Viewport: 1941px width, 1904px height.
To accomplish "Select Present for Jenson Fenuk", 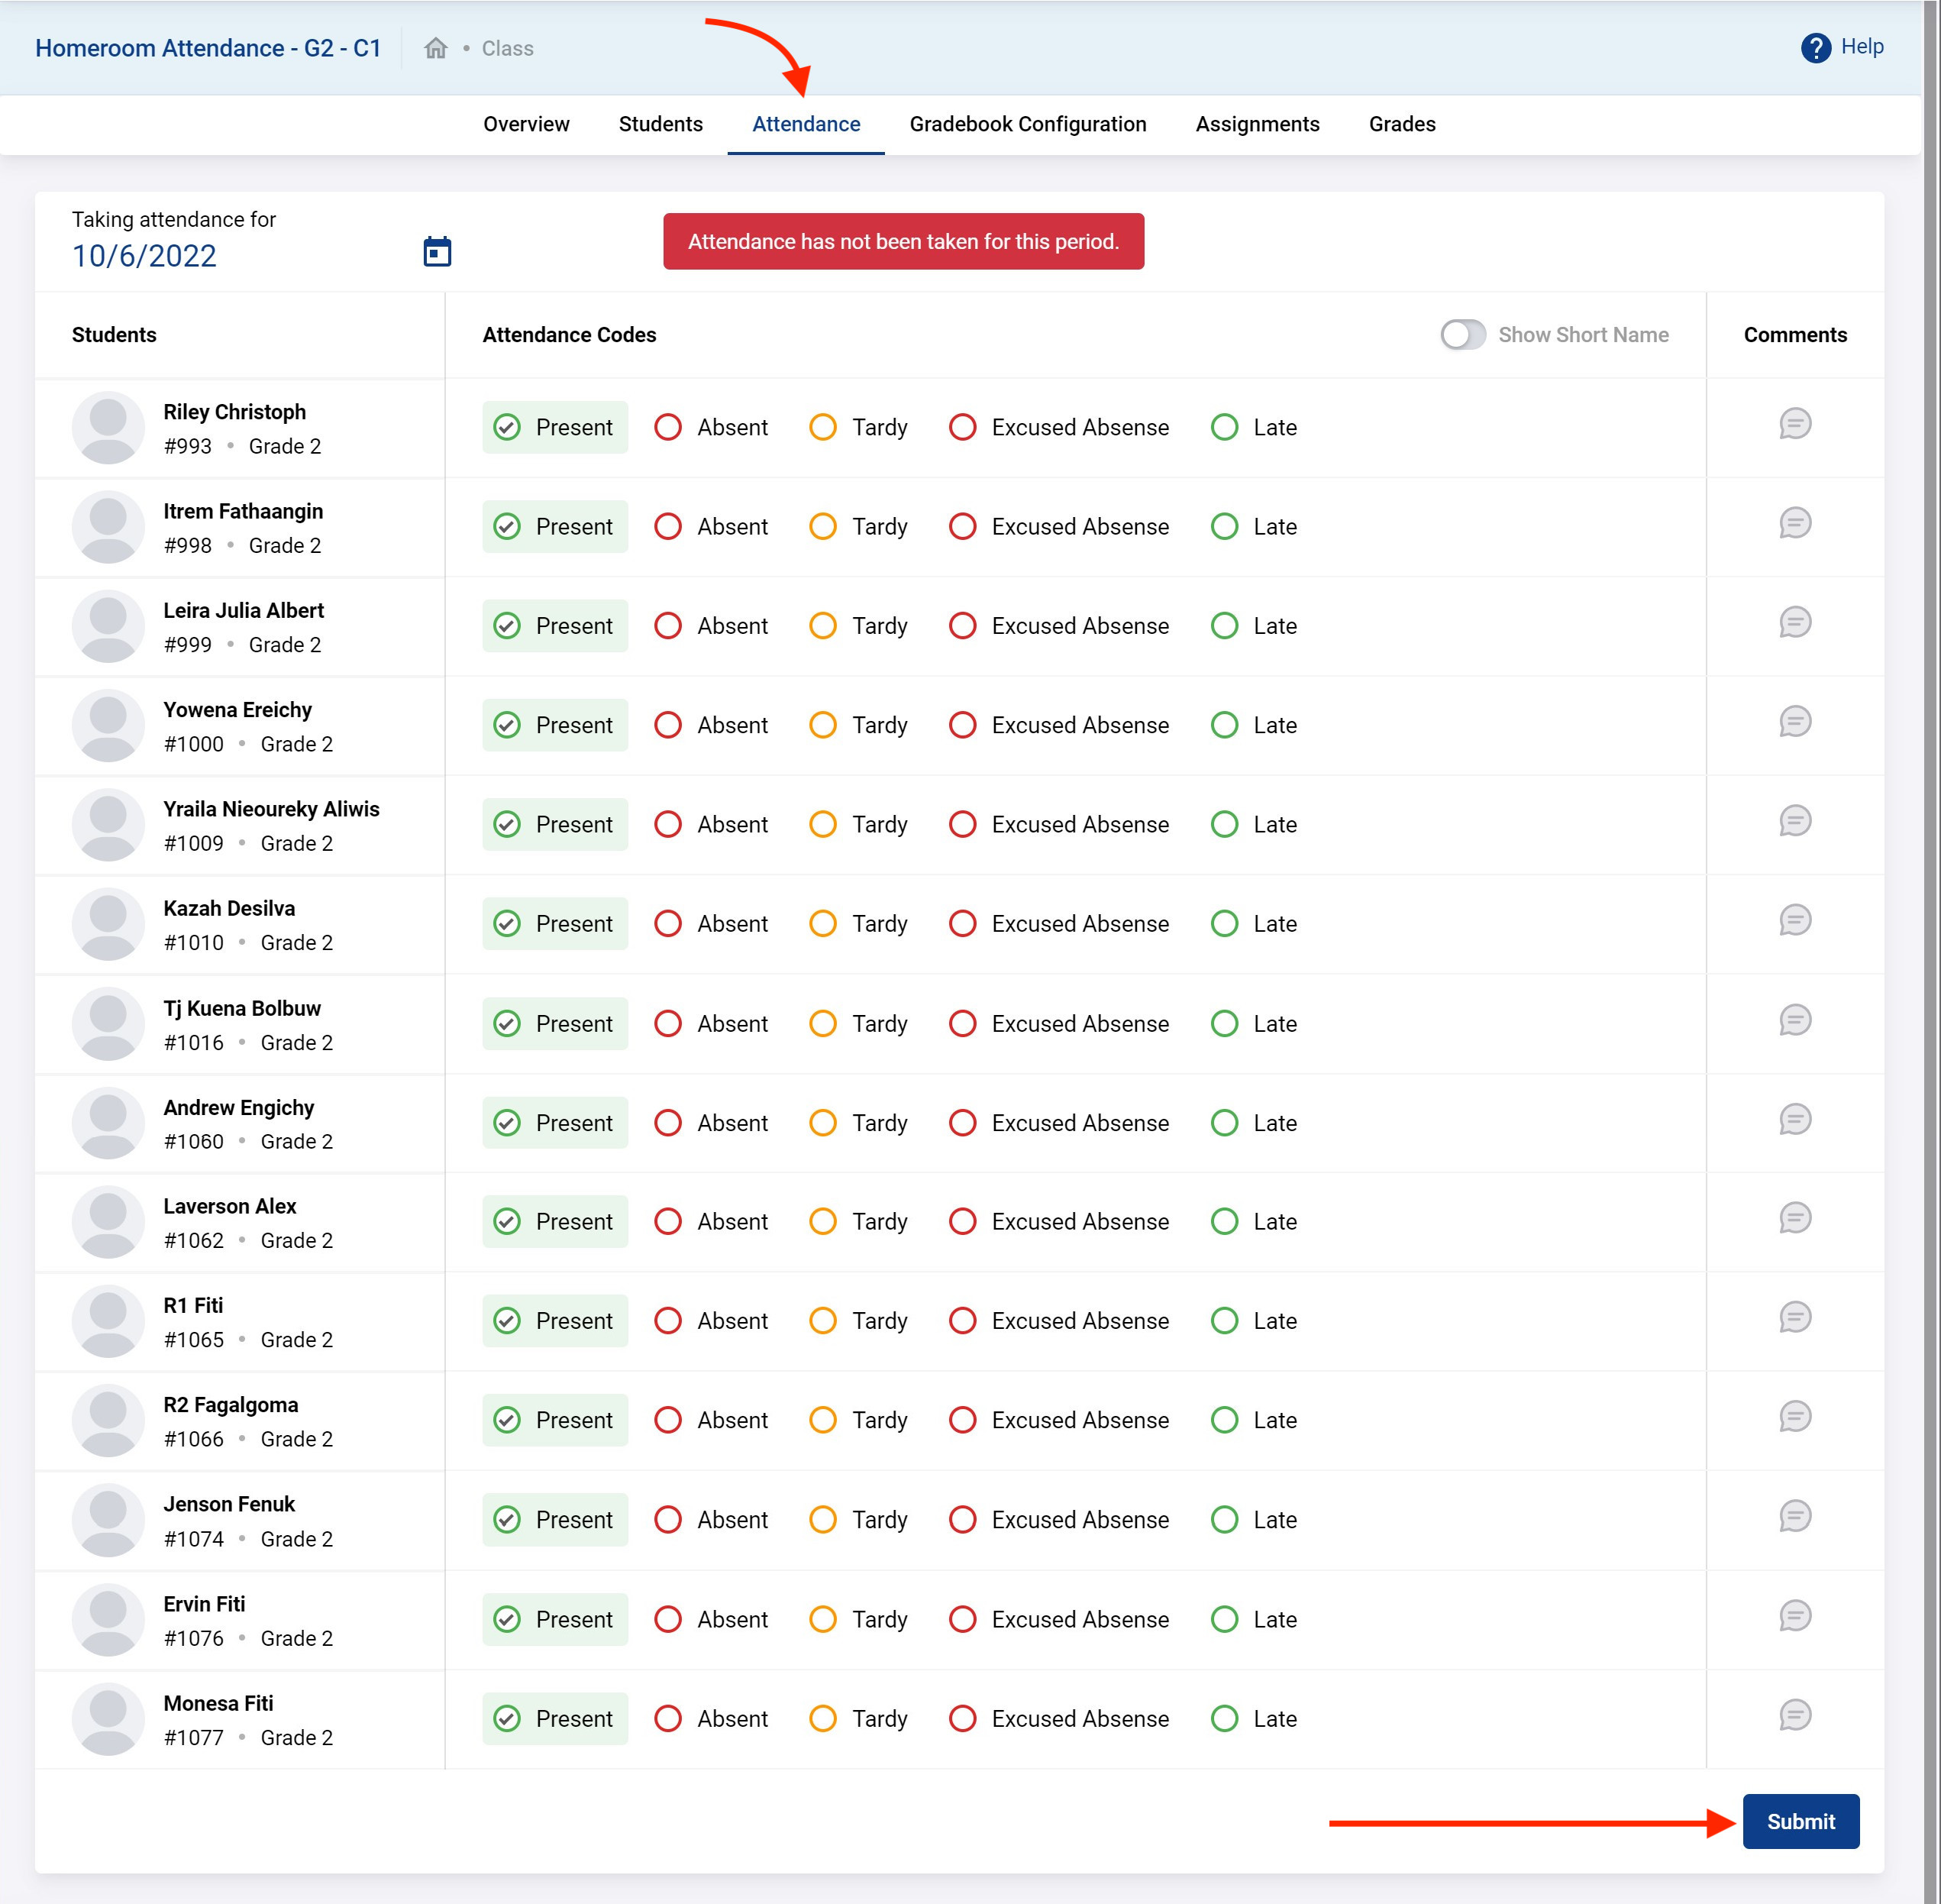I will coord(508,1520).
